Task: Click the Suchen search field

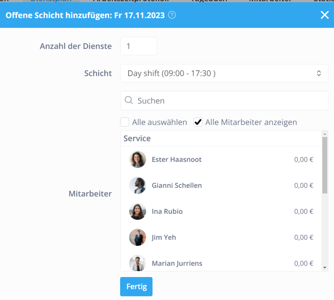Action: pyautogui.click(x=229, y=101)
